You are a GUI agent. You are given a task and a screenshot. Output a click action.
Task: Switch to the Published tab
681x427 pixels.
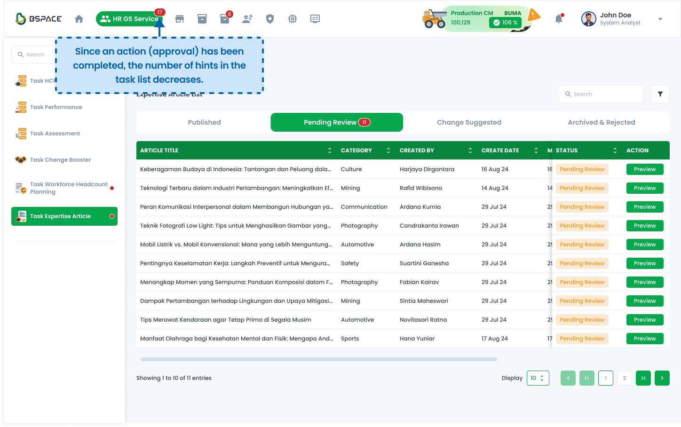(x=204, y=122)
